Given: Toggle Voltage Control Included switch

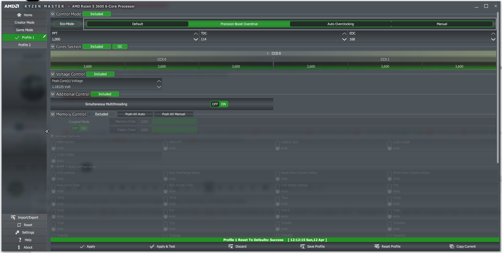Looking at the screenshot, I should pos(100,74).
